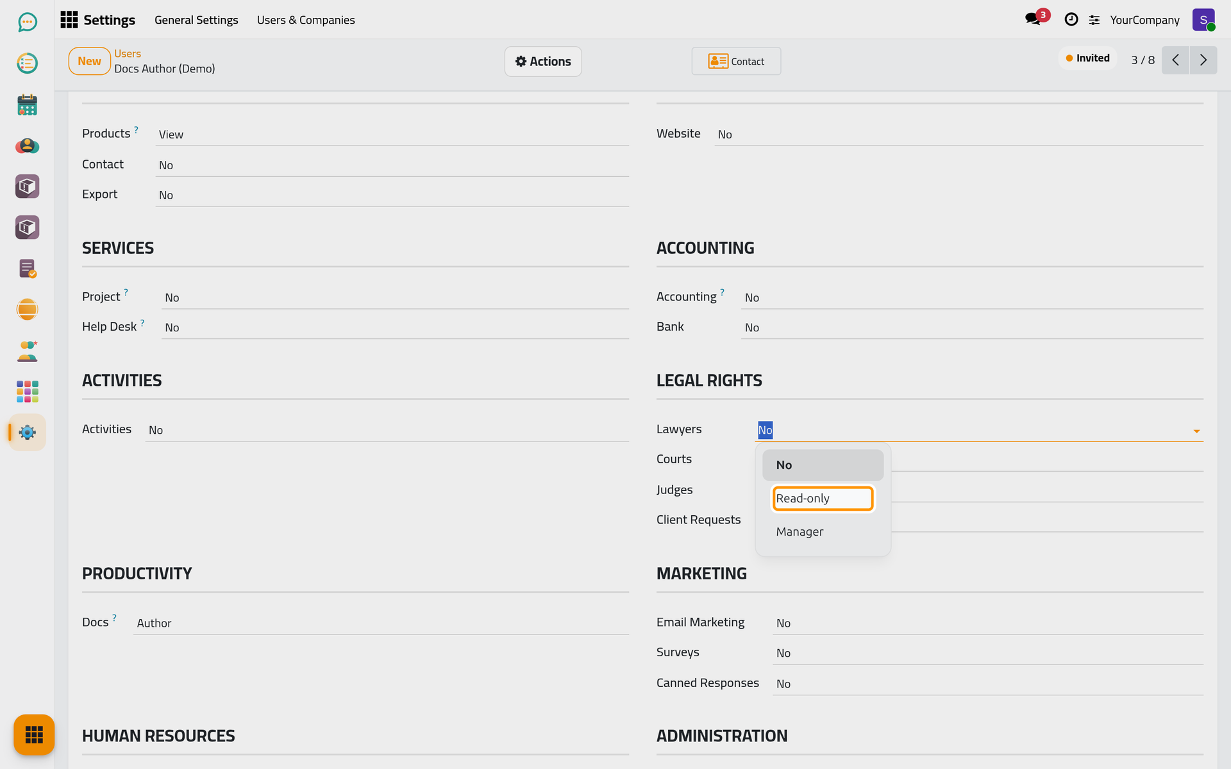This screenshot has height=769, width=1231.
Task: Open the General Settings menu
Action: pos(196,20)
